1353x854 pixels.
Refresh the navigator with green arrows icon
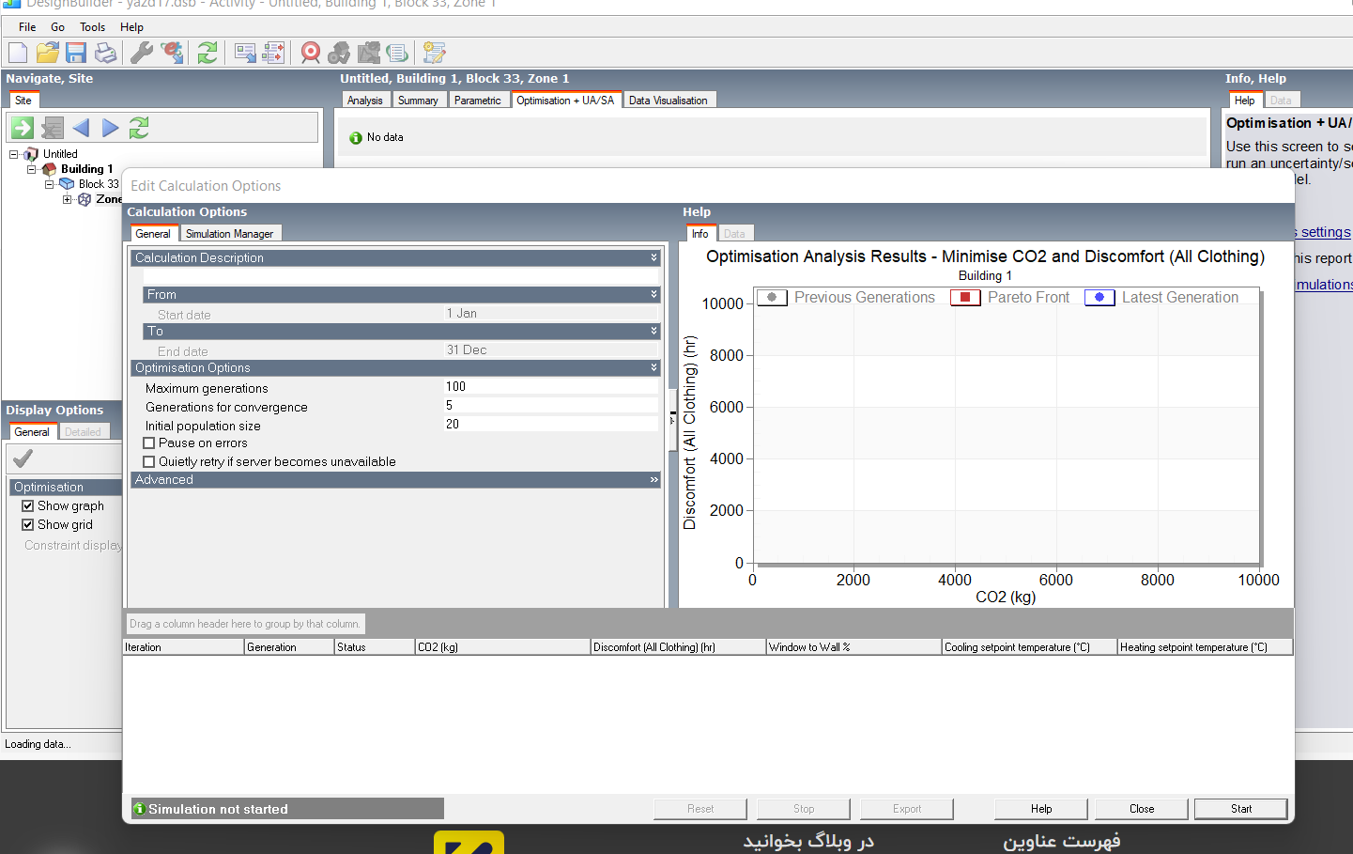(x=139, y=128)
